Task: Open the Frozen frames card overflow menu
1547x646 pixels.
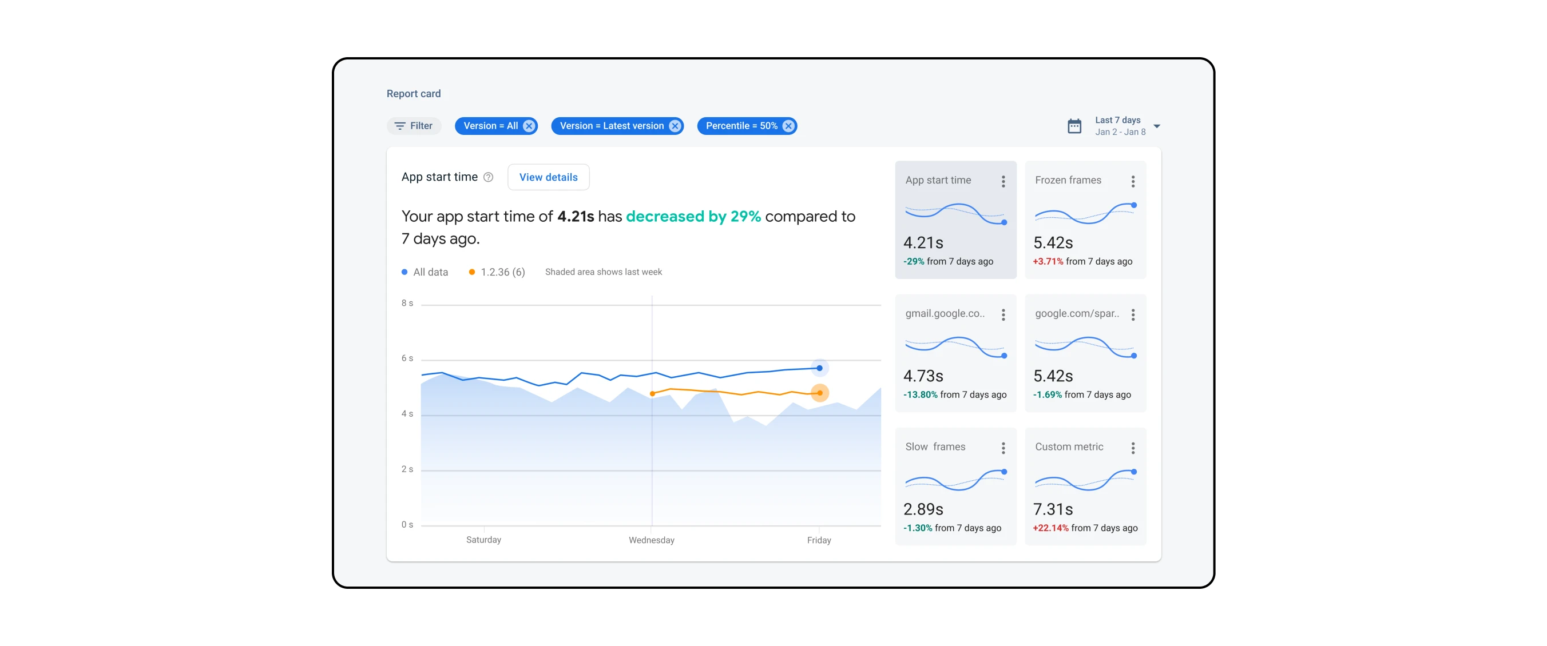Action: coord(1133,181)
